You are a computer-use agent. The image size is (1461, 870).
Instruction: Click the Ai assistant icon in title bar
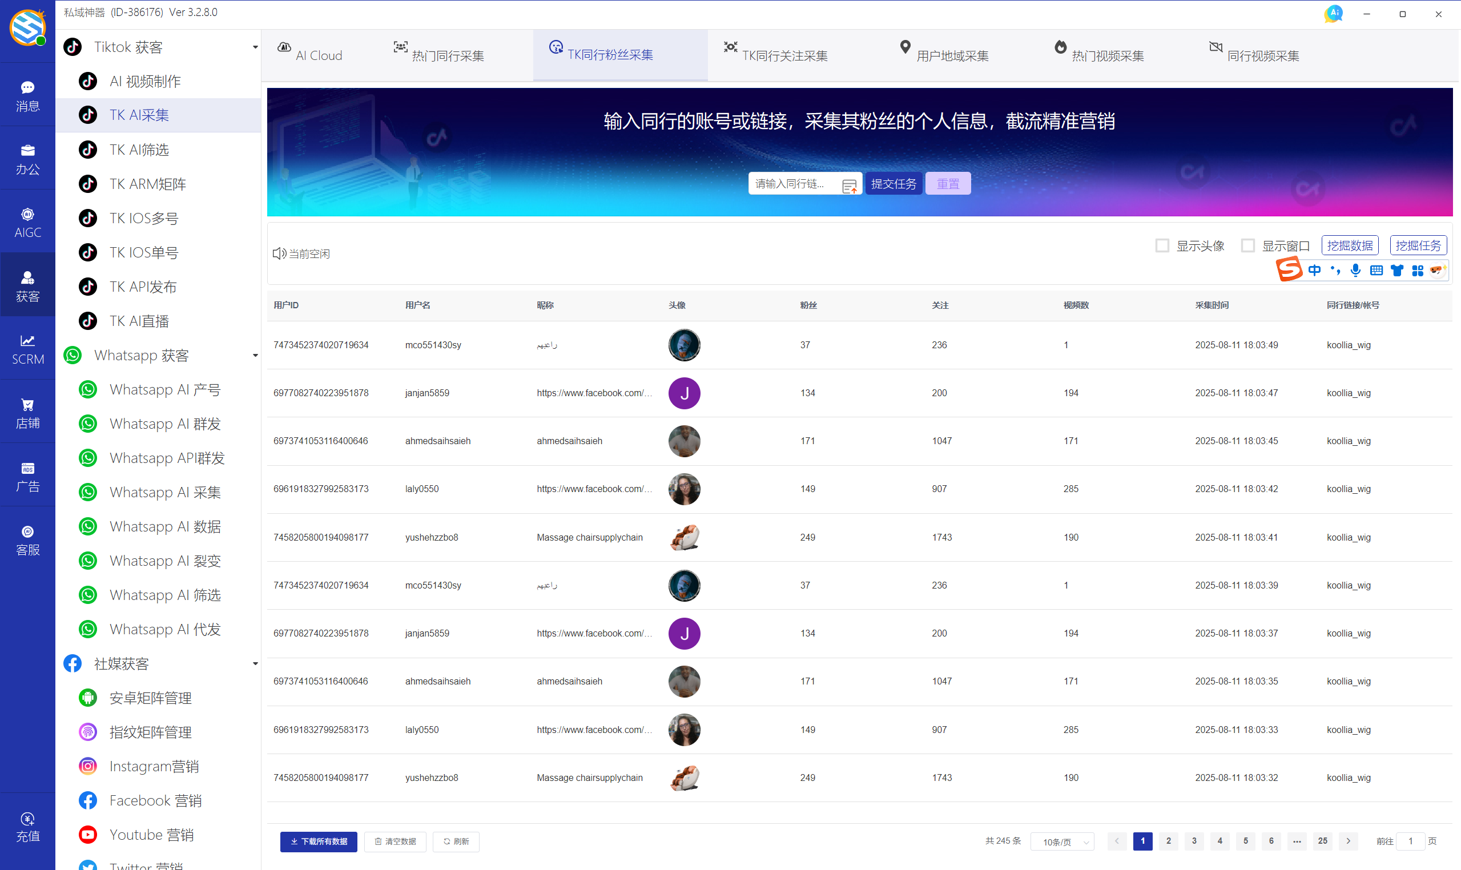pyautogui.click(x=1333, y=14)
